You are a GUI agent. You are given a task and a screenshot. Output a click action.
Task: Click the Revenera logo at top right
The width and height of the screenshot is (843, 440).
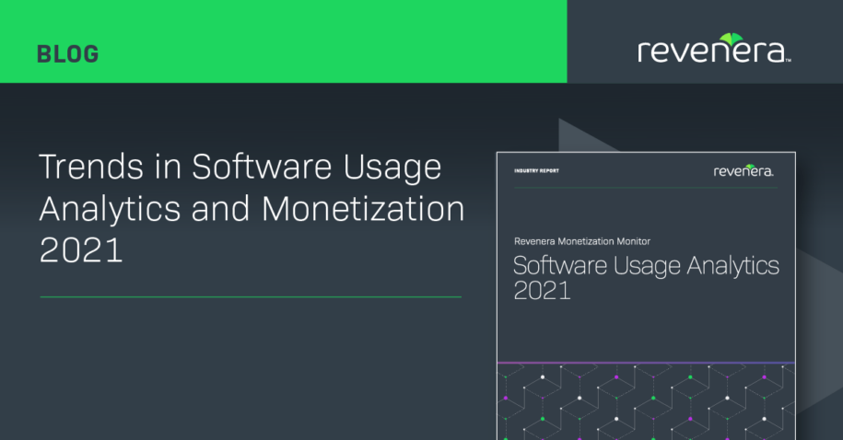[x=714, y=49]
